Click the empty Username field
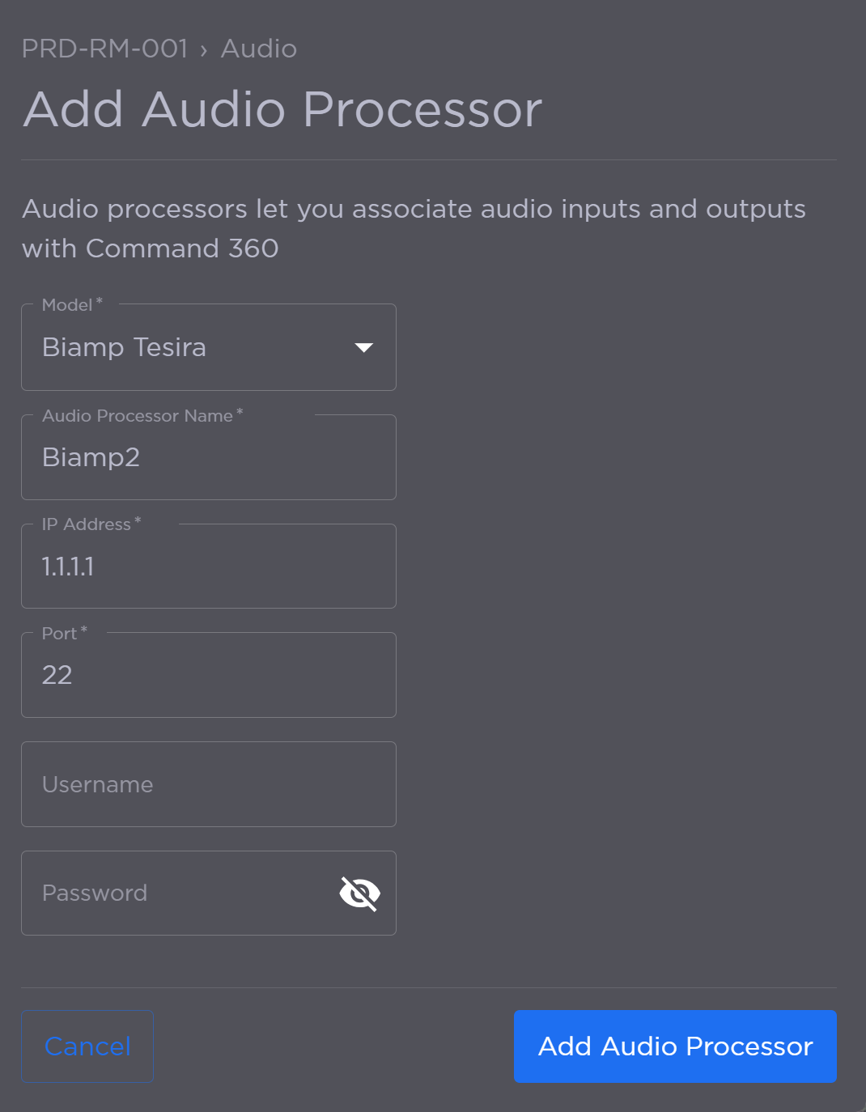This screenshot has height=1112, width=866. [x=208, y=784]
